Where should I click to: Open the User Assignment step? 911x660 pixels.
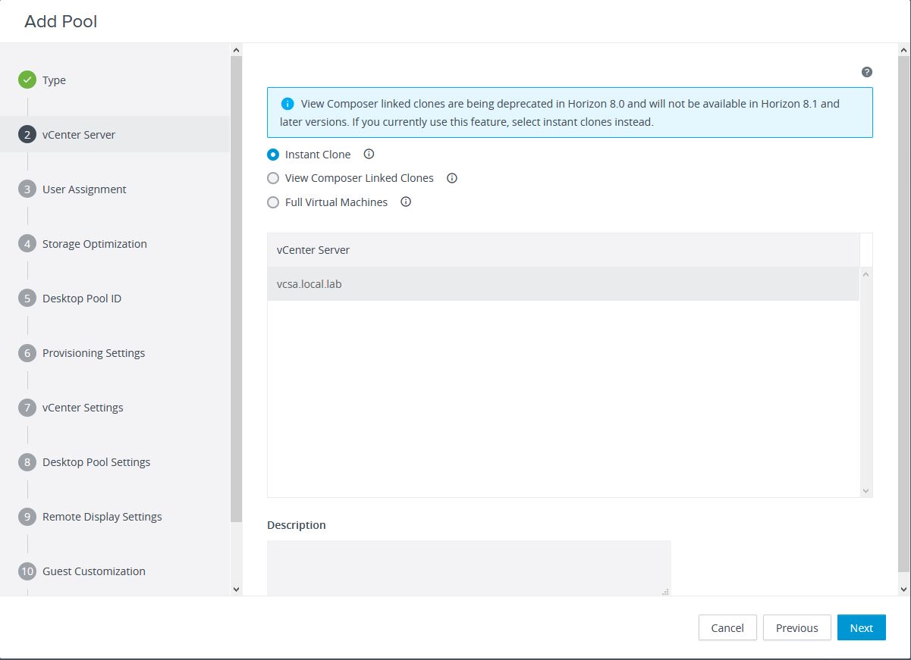(x=84, y=189)
